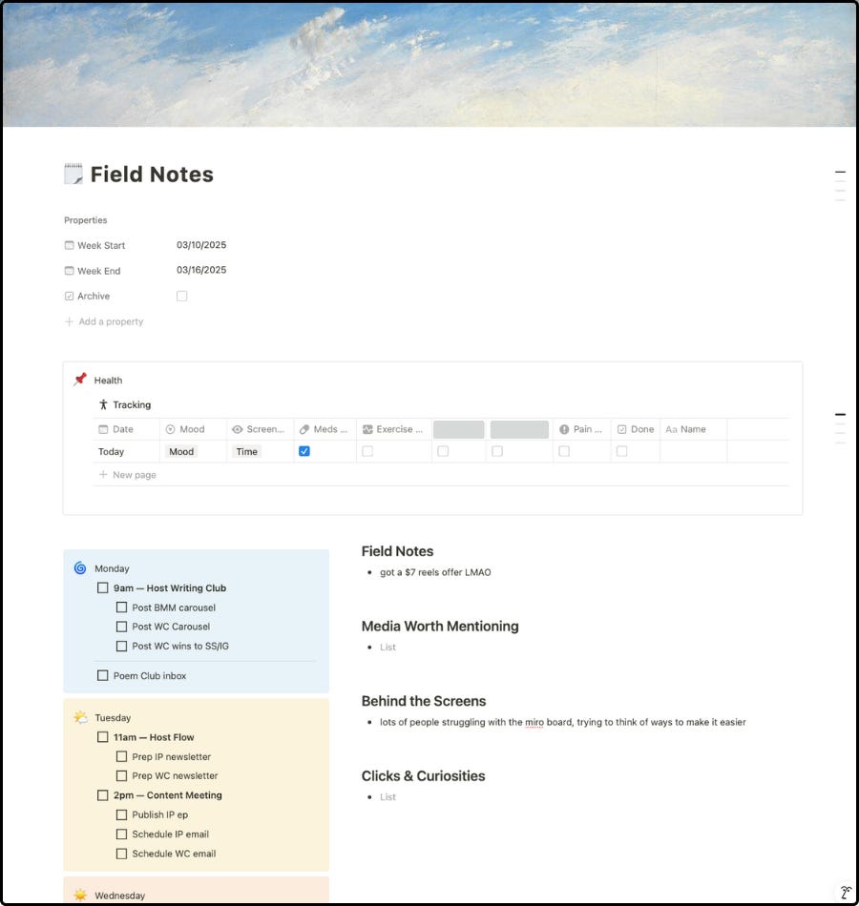Click the Done column header
This screenshot has width=859, height=906.
pos(635,429)
